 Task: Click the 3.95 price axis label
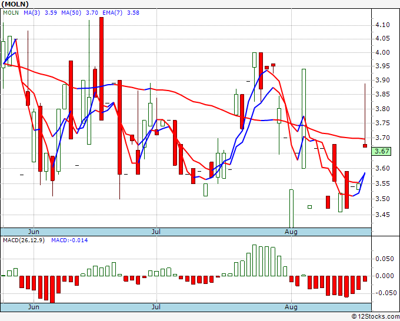tap(382, 66)
